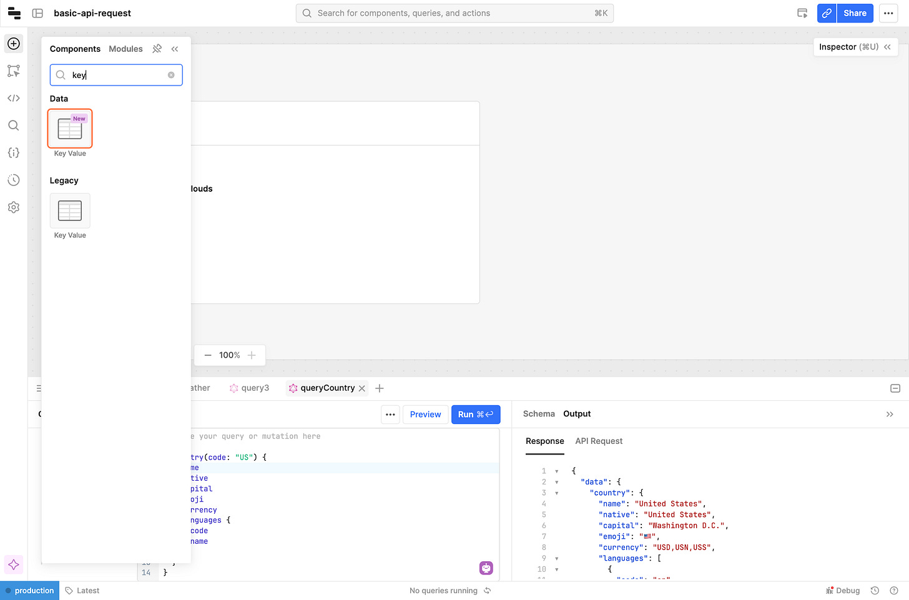The width and height of the screenshot is (909, 600).
Task: Clear the component search field
Action: (171, 75)
